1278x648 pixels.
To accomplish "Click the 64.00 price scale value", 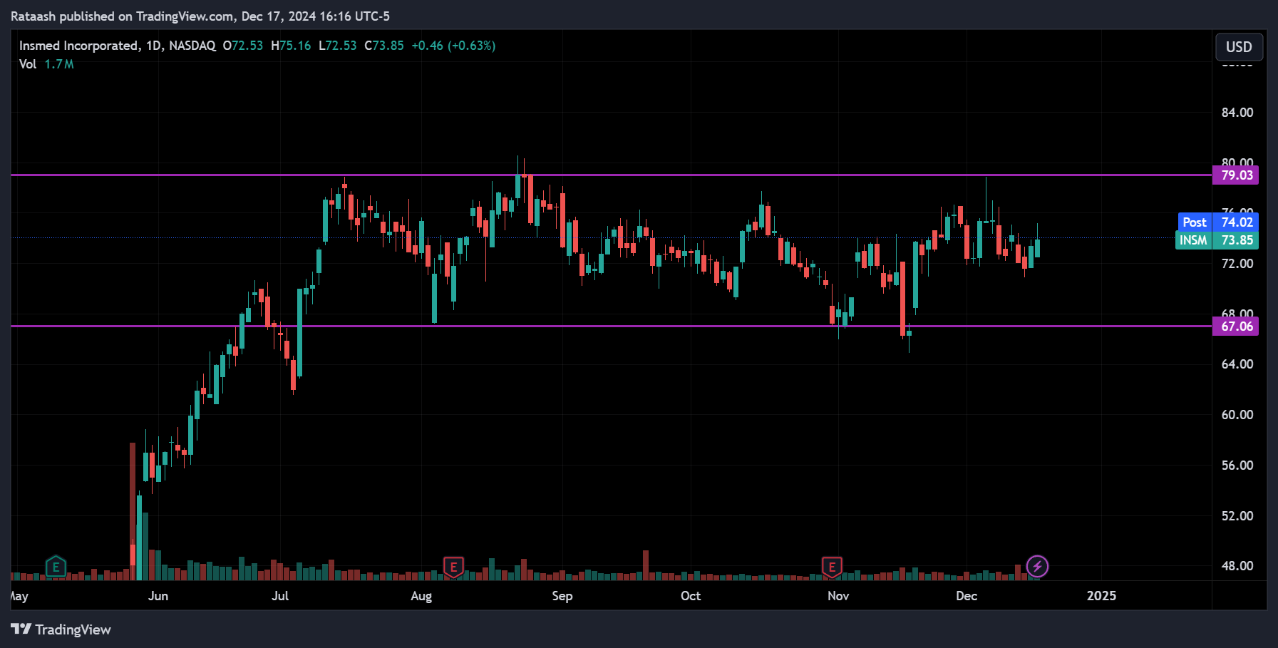I will point(1237,364).
